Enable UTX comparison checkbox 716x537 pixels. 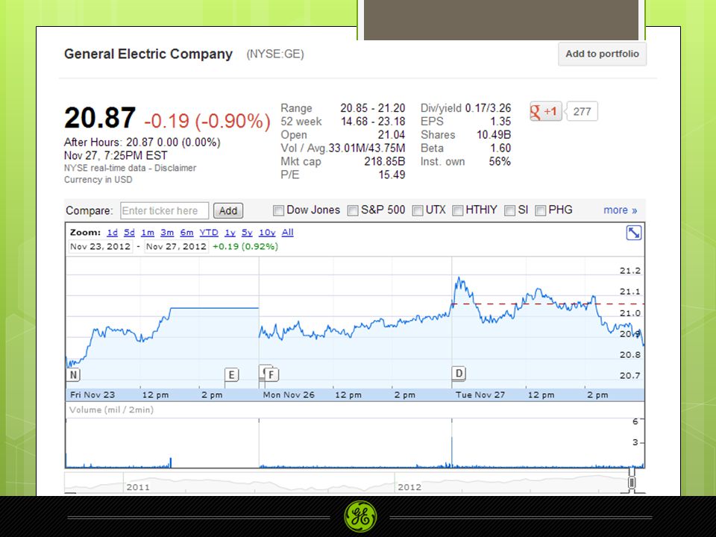click(x=418, y=210)
